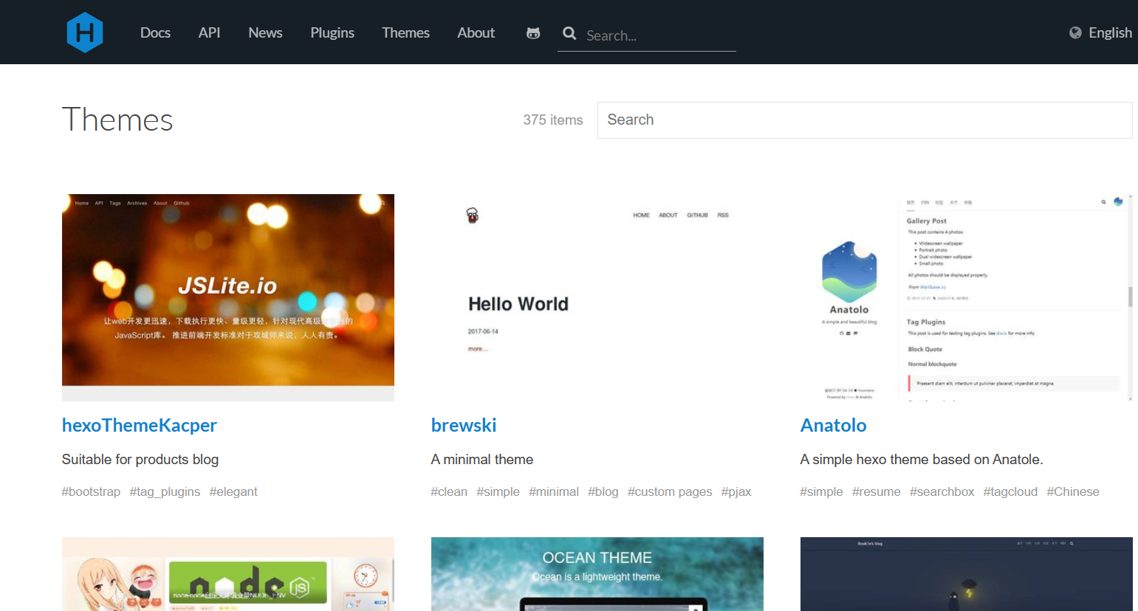Open the Anatolo theme link

(833, 425)
